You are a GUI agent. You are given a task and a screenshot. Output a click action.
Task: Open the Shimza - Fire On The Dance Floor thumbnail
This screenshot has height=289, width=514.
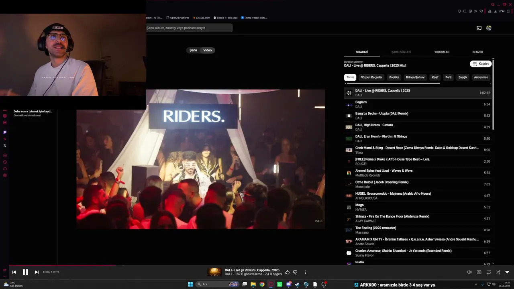coord(349,219)
